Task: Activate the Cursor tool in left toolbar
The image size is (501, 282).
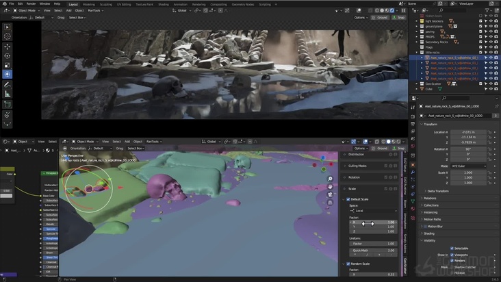Action: [8, 36]
